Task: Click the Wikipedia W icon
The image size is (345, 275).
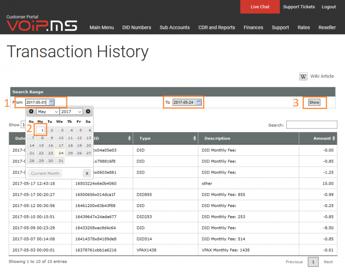Action: [303, 76]
